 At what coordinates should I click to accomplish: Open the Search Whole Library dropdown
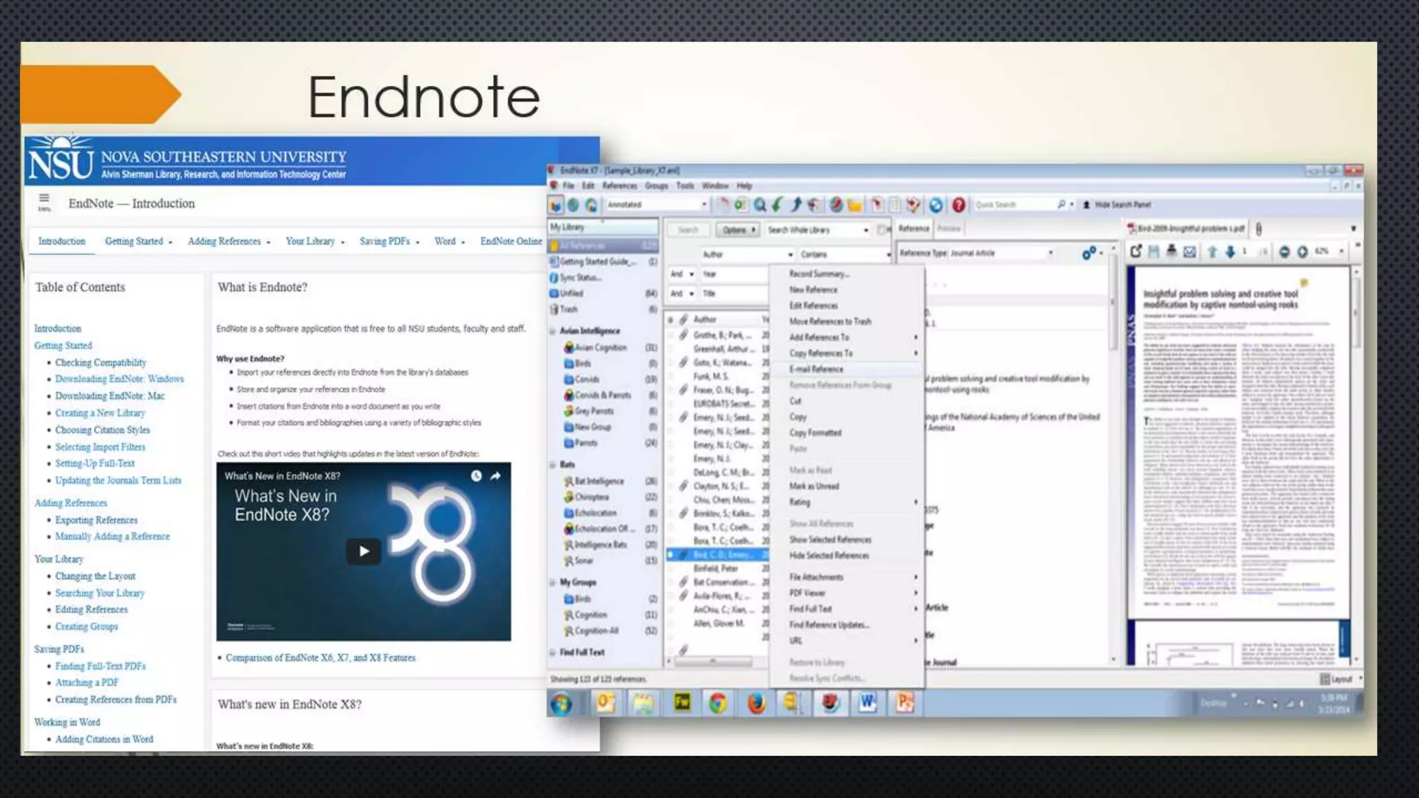[x=865, y=230]
